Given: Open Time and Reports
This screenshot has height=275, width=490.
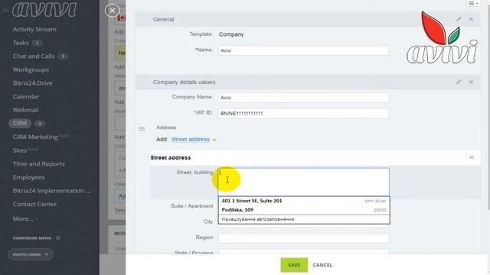Looking at the screenshot, I should [x=39, y=163].
